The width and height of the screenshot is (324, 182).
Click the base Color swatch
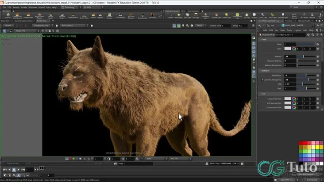click(288, 49)
